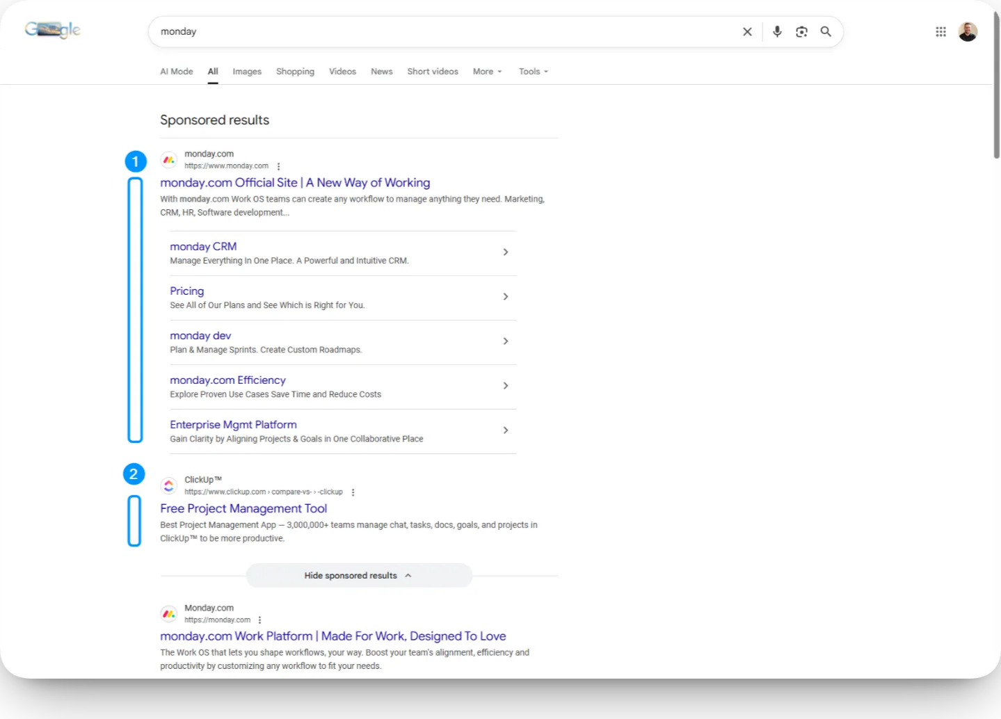The height and width of the screenshot is (719, 1001).
Task: Open the monday dev sitelink
Action: coord(200,336)
